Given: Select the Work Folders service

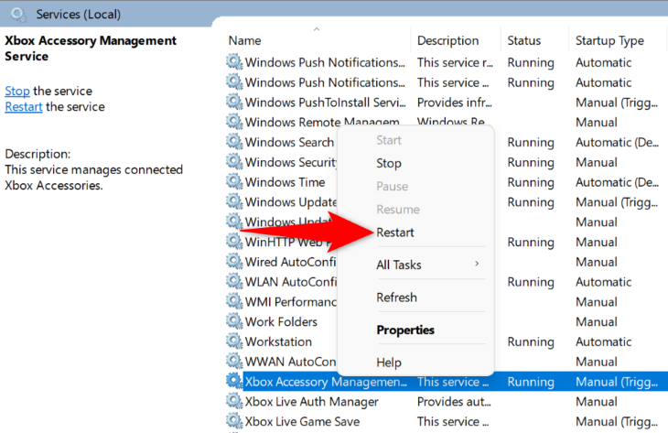Looking at the screenshot, I should (281, 321).
